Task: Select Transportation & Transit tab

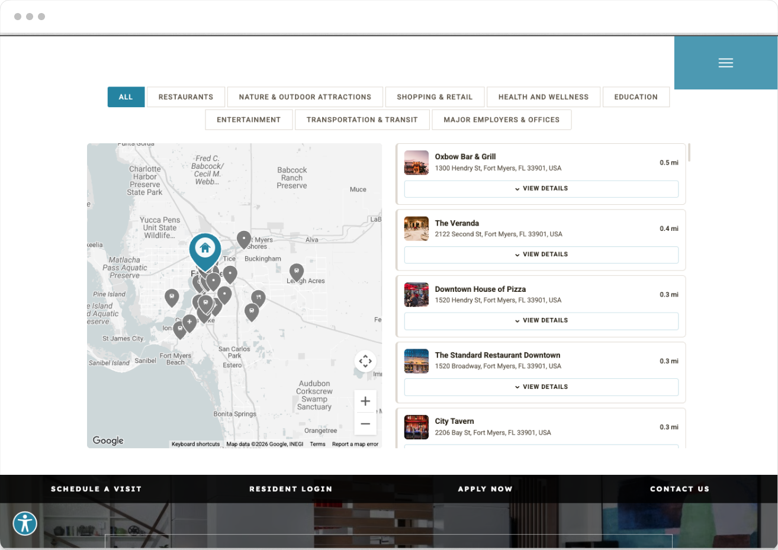Action: click(362, 120)
